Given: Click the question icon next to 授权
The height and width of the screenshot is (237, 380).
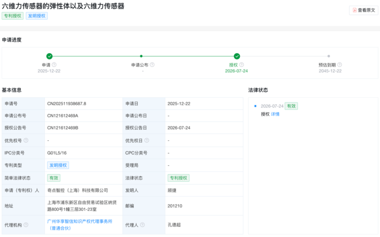Looking at the screenshot, I should pos(242,65).
